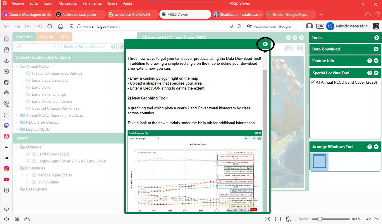Expand the Data Download panel
Viewport: 382px width, 224px height.
pos(376,49)
